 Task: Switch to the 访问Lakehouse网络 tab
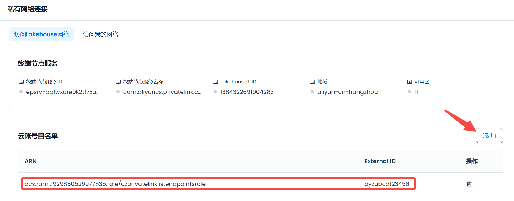(41, 34)
